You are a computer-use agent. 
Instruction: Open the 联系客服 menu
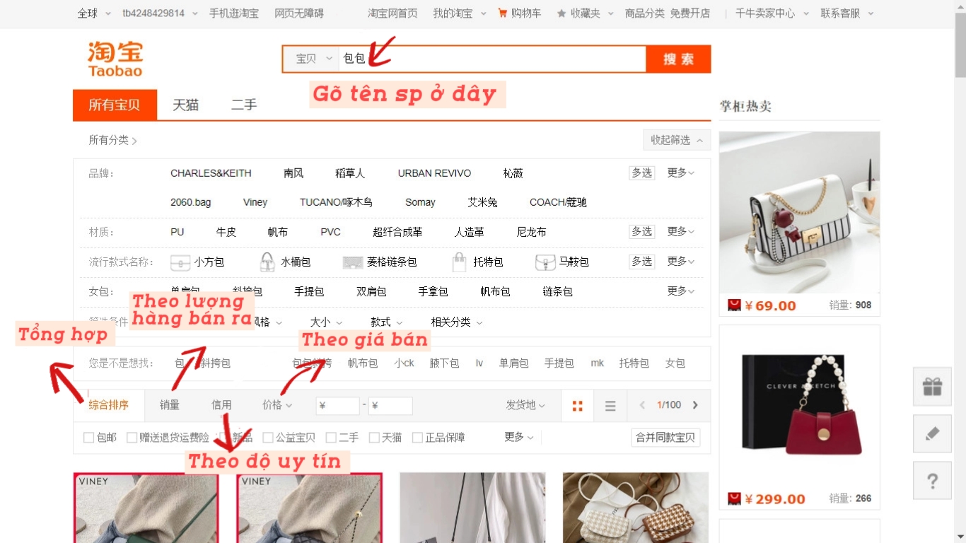pyautogui.click(x=847, y=13)
